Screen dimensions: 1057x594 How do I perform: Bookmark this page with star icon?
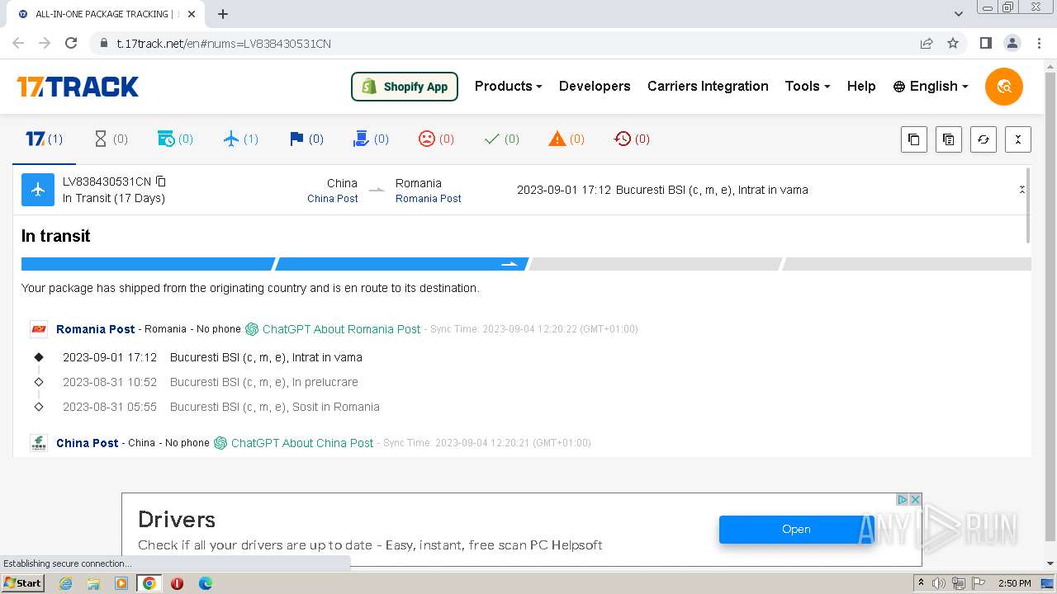953,44
